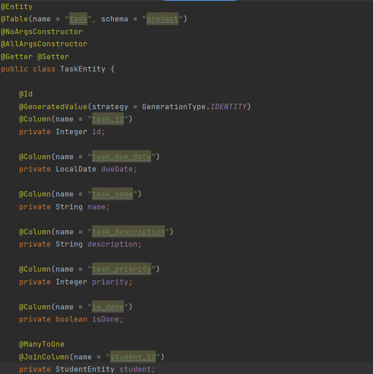The width and height of the screenshot is (373, 374).
Task: Click the "task_id" column name
Action: pyautogui.click(x=107, y=119)
